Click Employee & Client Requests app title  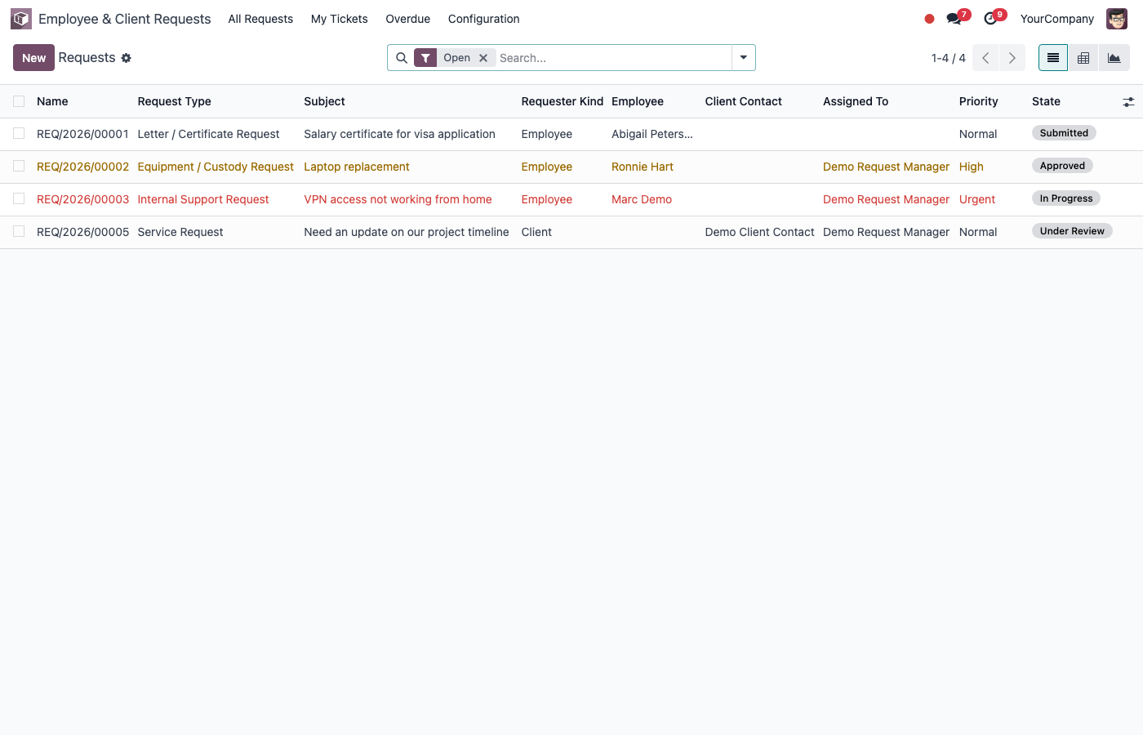coord(124,19)
